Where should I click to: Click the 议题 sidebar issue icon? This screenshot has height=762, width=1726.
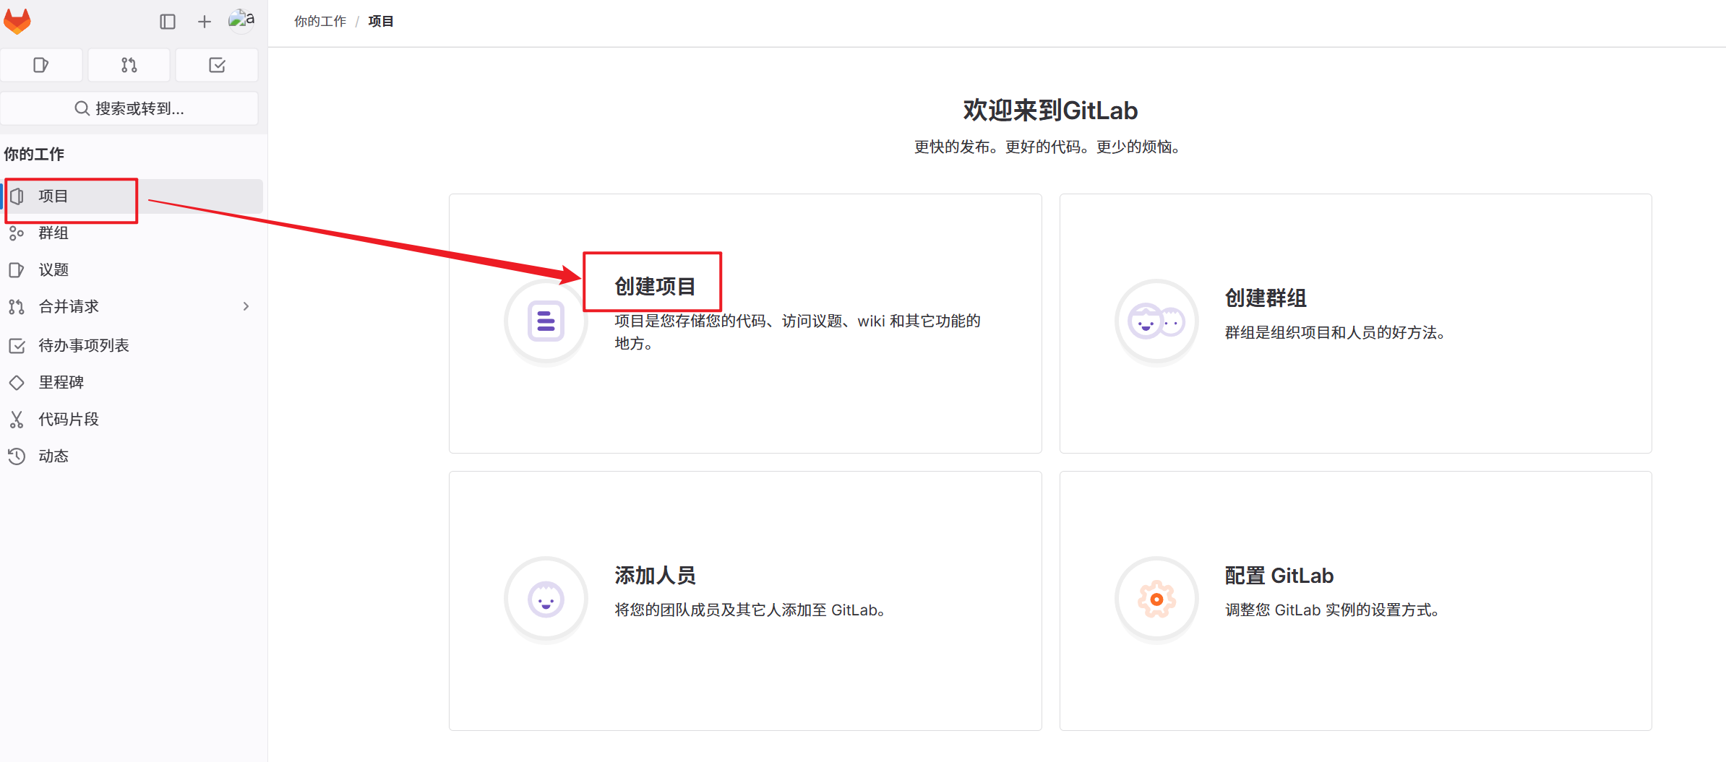17,270
